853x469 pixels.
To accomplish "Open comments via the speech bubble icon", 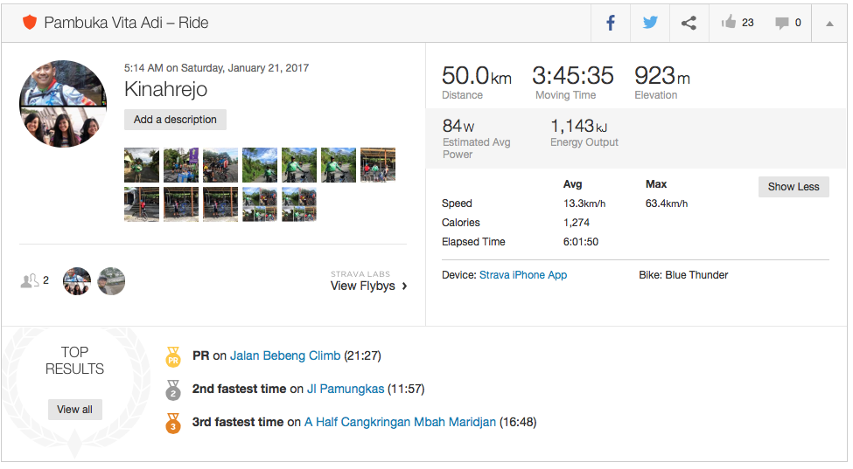I will click(782, 23).
